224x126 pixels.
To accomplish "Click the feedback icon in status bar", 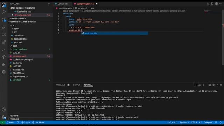I will coord(216,122).
